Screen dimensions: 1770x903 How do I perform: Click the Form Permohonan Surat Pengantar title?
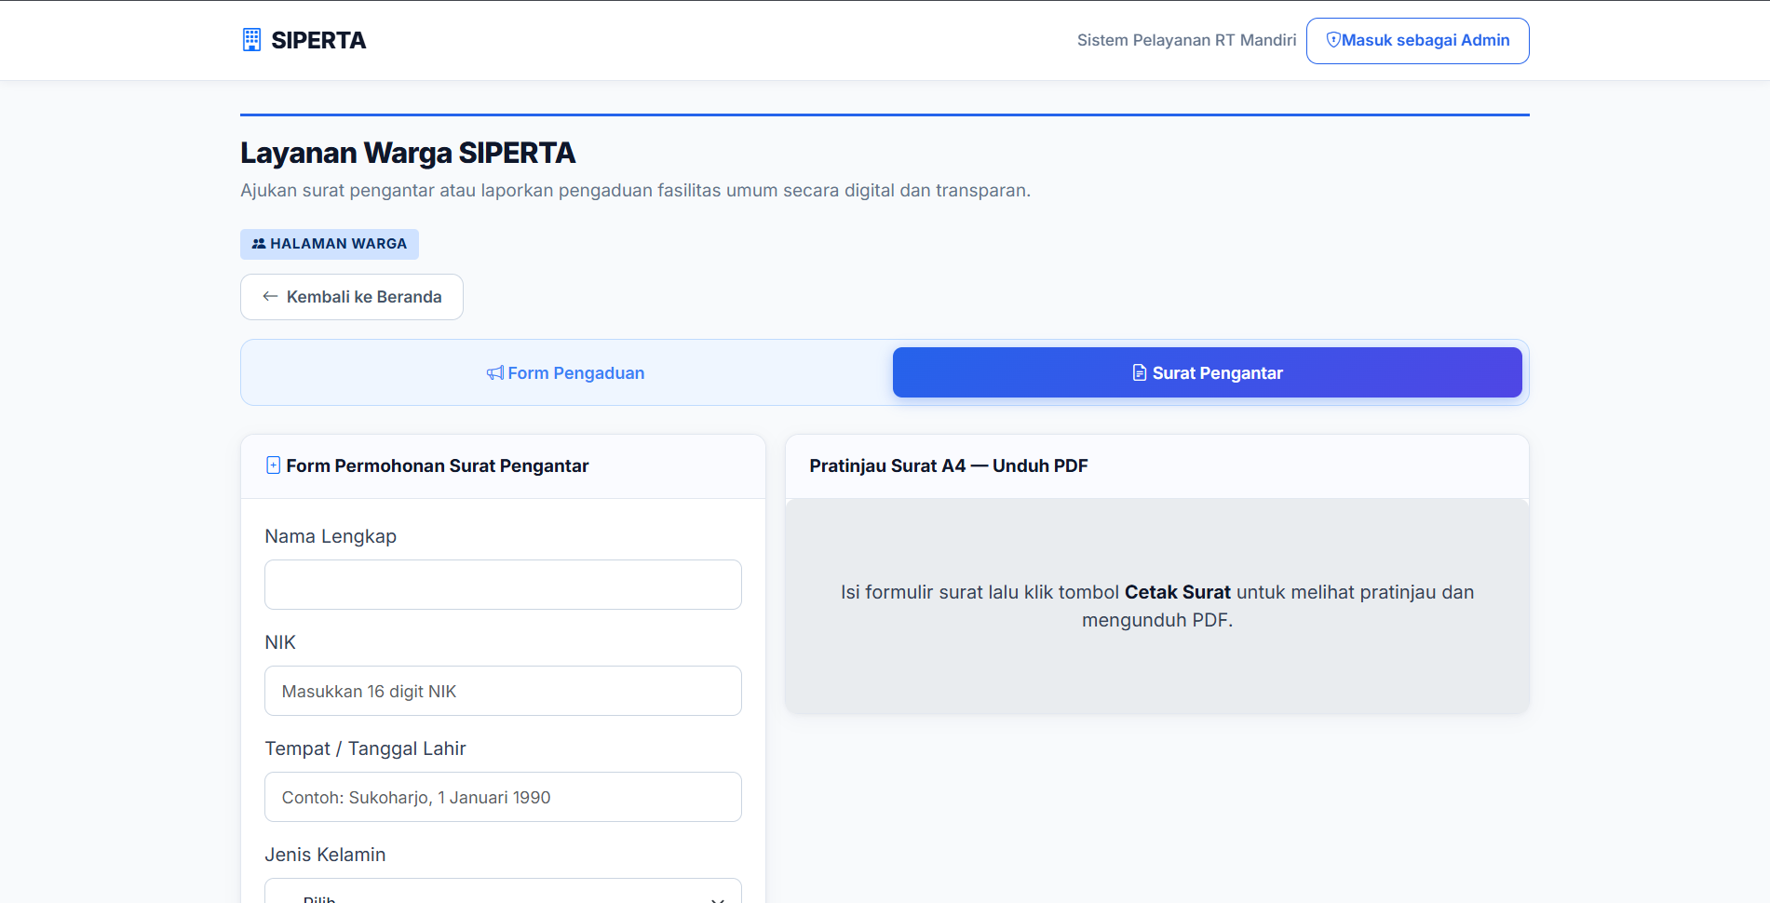(438, 465)
